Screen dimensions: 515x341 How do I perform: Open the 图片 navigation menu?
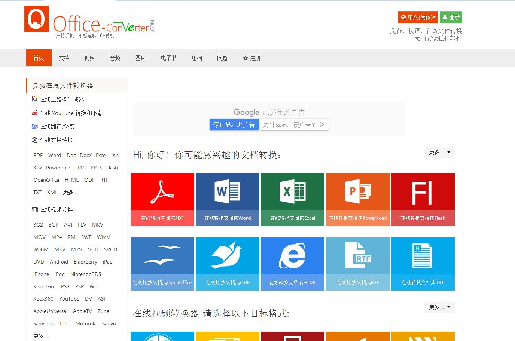coord(141,58)
